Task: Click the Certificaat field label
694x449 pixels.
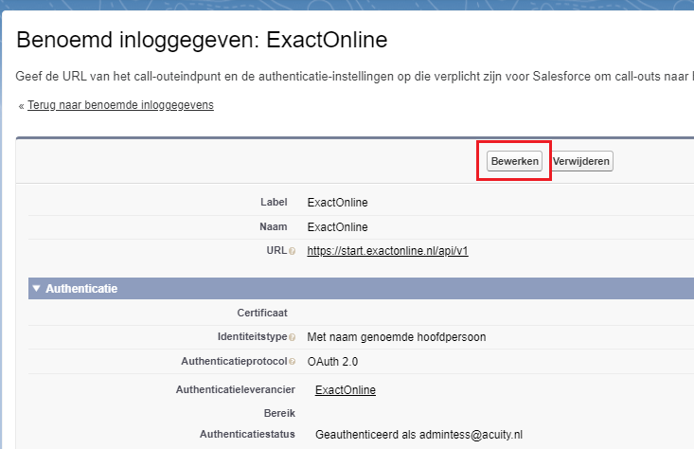Action: click(262, 313)
